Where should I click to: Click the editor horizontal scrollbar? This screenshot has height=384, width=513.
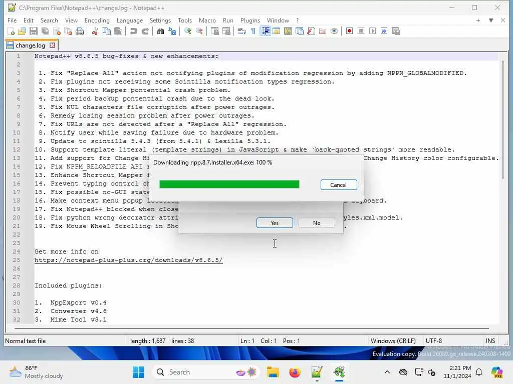pos(252,328)
